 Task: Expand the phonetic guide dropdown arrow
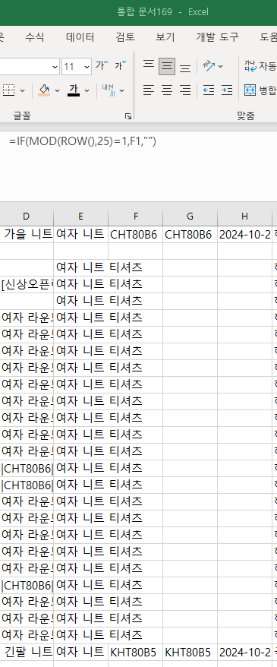click(x=122, y=90)
